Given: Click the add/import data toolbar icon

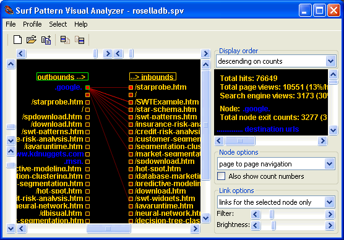Looking at the screenshot, I should [x=46, y=40].
